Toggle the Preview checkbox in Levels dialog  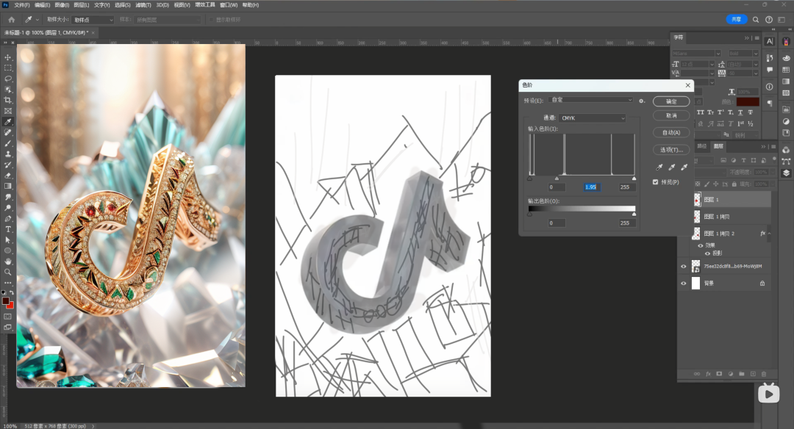tap(655, 182)
